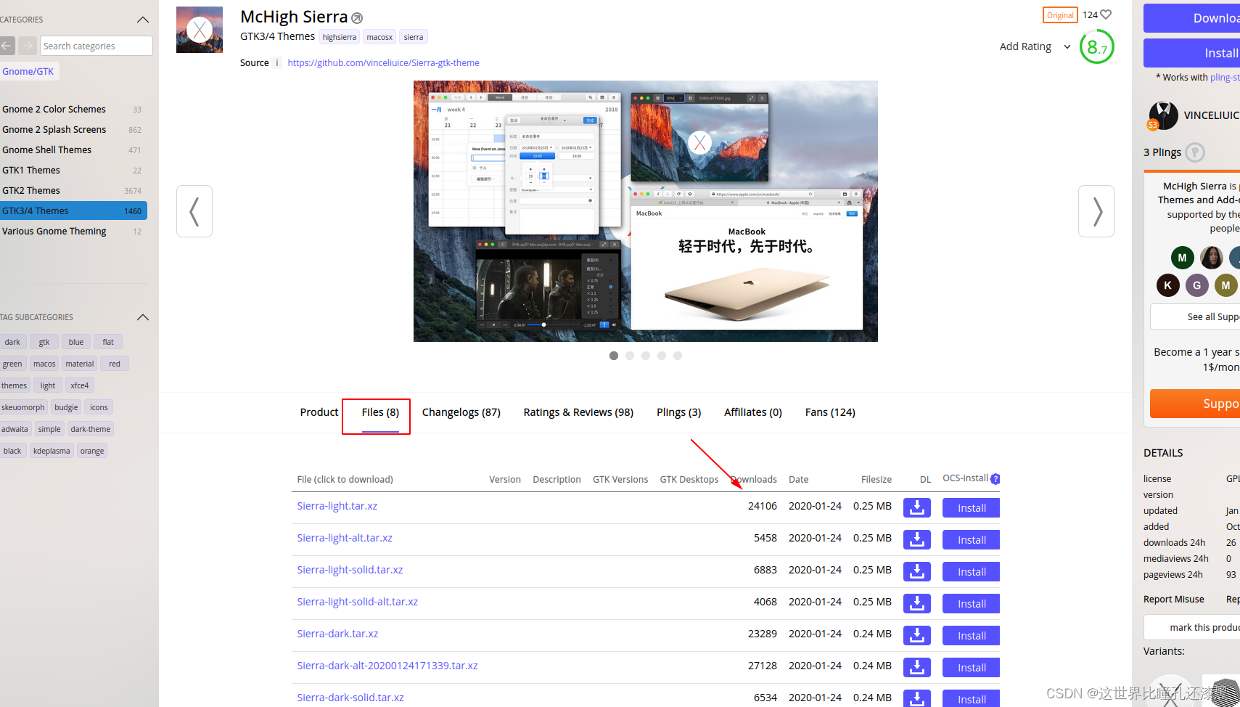The image size is (1240, 707).
Task: Download file Sierra-dark-solid.tar.xz link
Action: pos(350,698)
